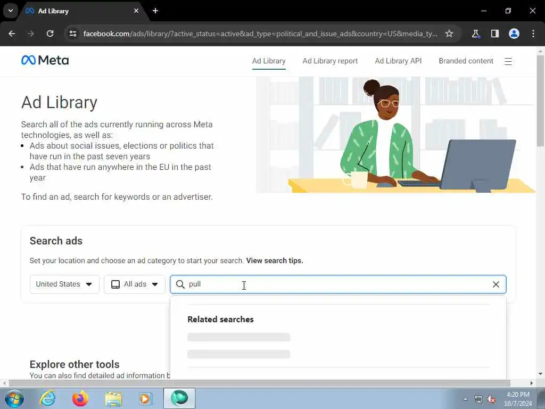Click the Meta logo
545x409 pixels.
(45, 60)
